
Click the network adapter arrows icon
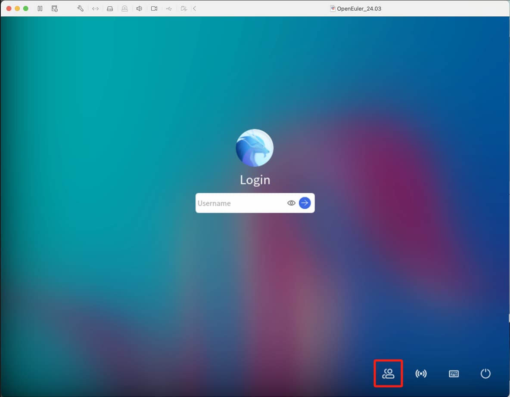click(95, 8)
